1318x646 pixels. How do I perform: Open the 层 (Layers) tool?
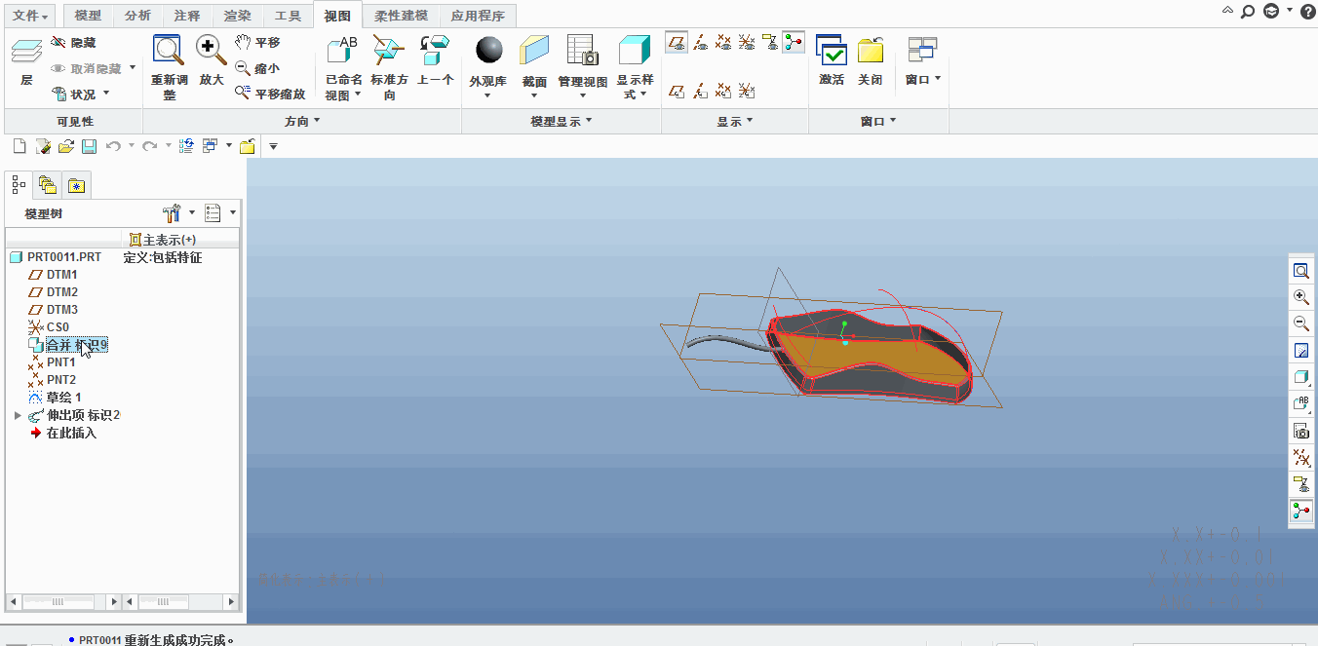pos(26,61)
